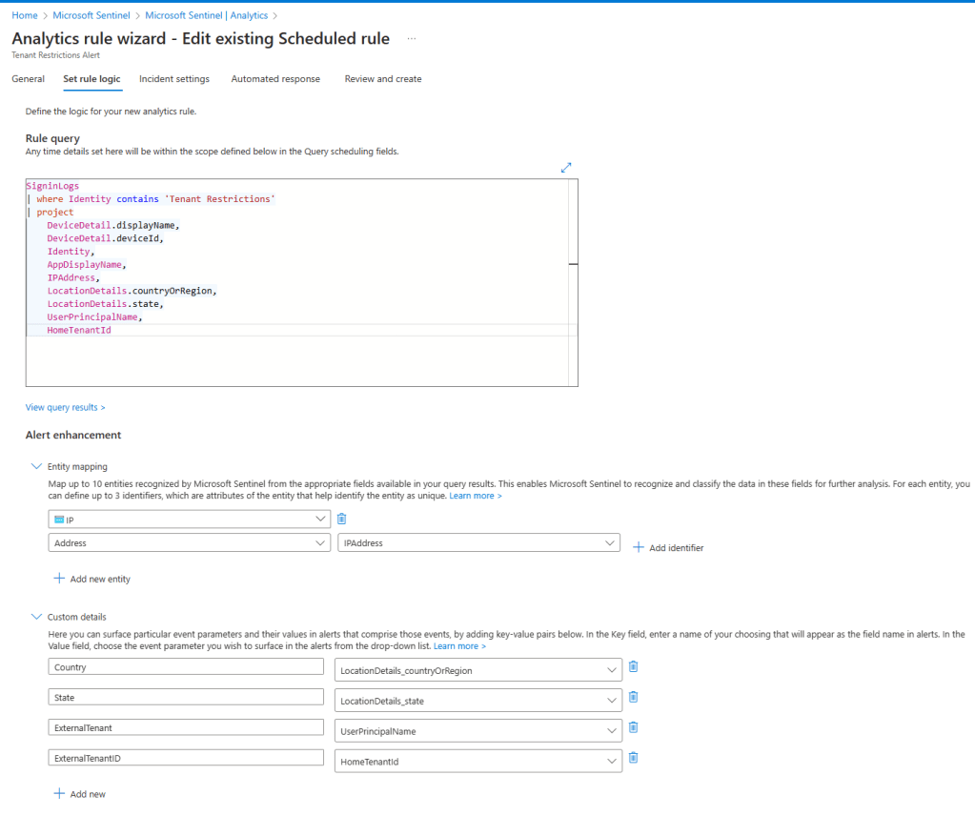Open the Automated response tab
Viewport: 975px width, 816px height.
tap(275, 79)
